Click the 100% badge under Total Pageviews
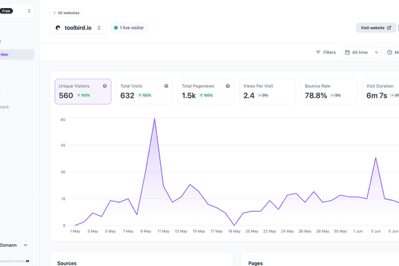This screenshot has width=399, height=266. [x=206, y=96]
